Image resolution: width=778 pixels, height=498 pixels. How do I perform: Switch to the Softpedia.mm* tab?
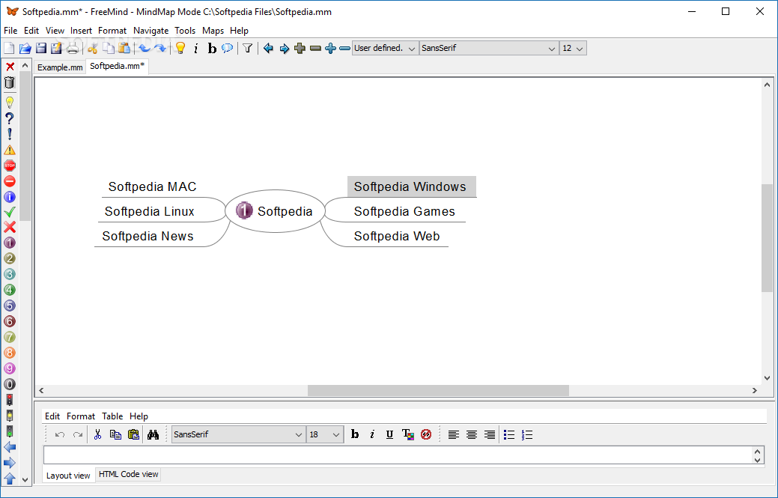click(117, 66)
